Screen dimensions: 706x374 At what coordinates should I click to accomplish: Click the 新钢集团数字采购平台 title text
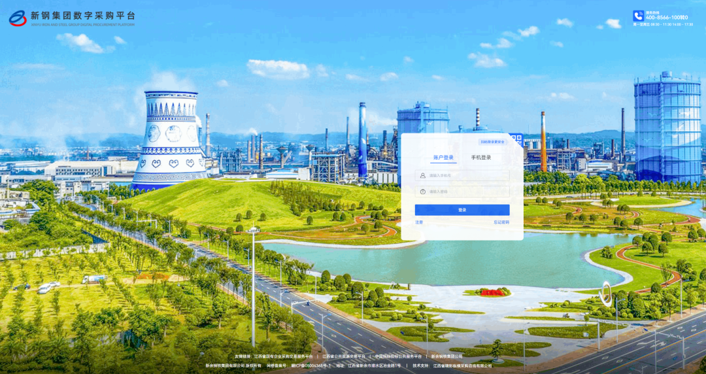[83, 14]
